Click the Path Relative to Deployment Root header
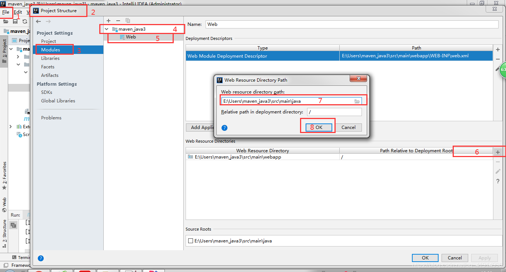 (x=416, y=151)
